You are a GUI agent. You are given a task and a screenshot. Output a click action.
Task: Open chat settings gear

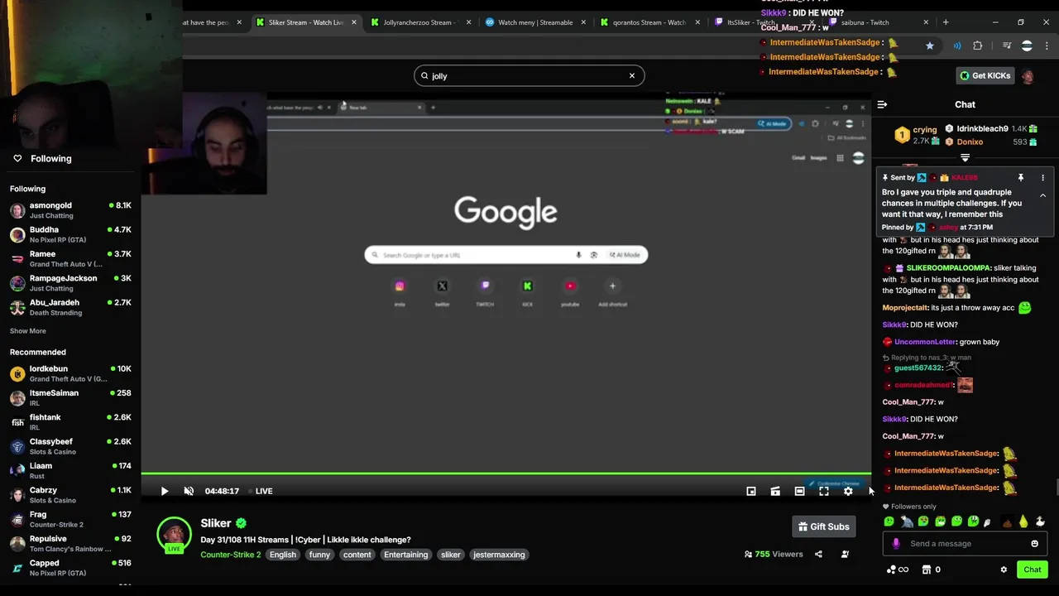point(1004,570)
